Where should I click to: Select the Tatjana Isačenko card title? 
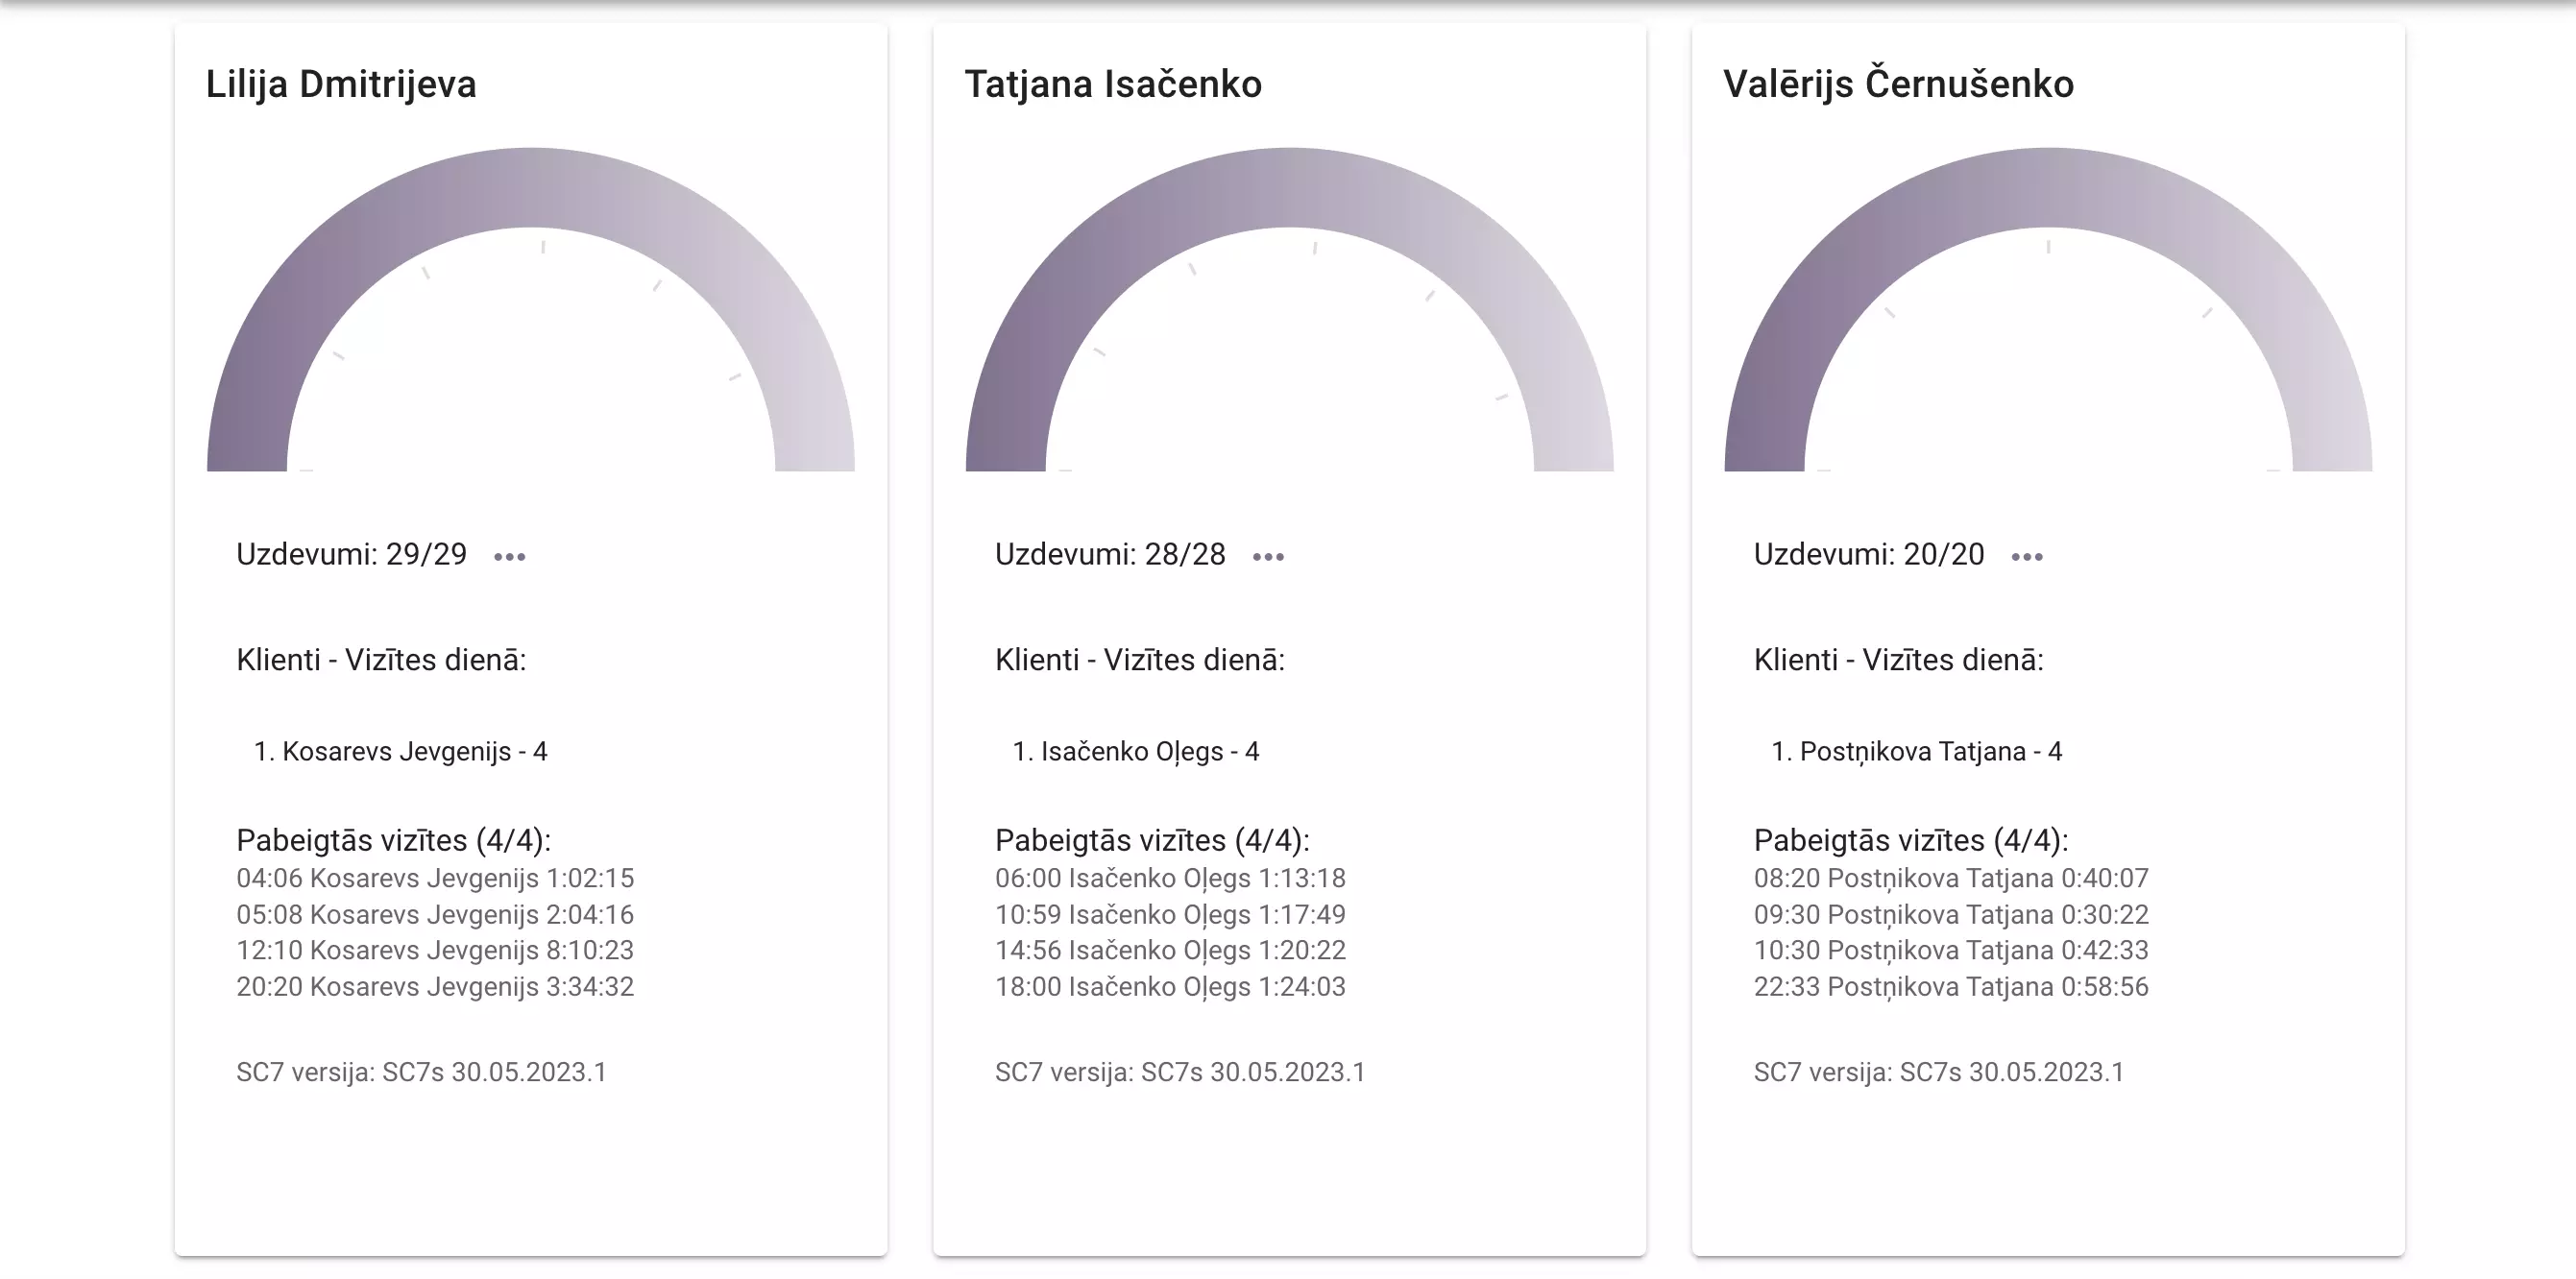tap(1113, 84)
